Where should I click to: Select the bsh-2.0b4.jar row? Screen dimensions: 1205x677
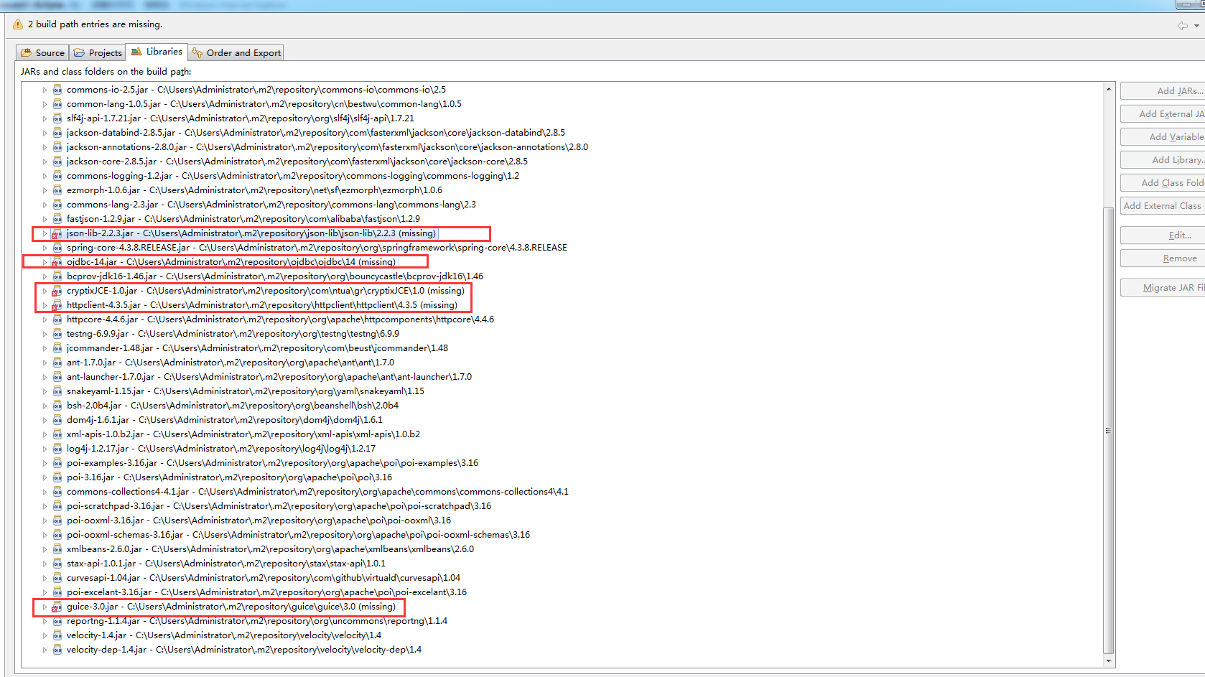tap(233, 406)
